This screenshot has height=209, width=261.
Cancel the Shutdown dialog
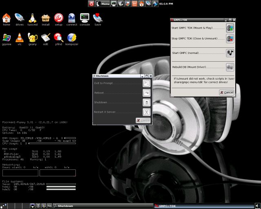click(143, 120)
